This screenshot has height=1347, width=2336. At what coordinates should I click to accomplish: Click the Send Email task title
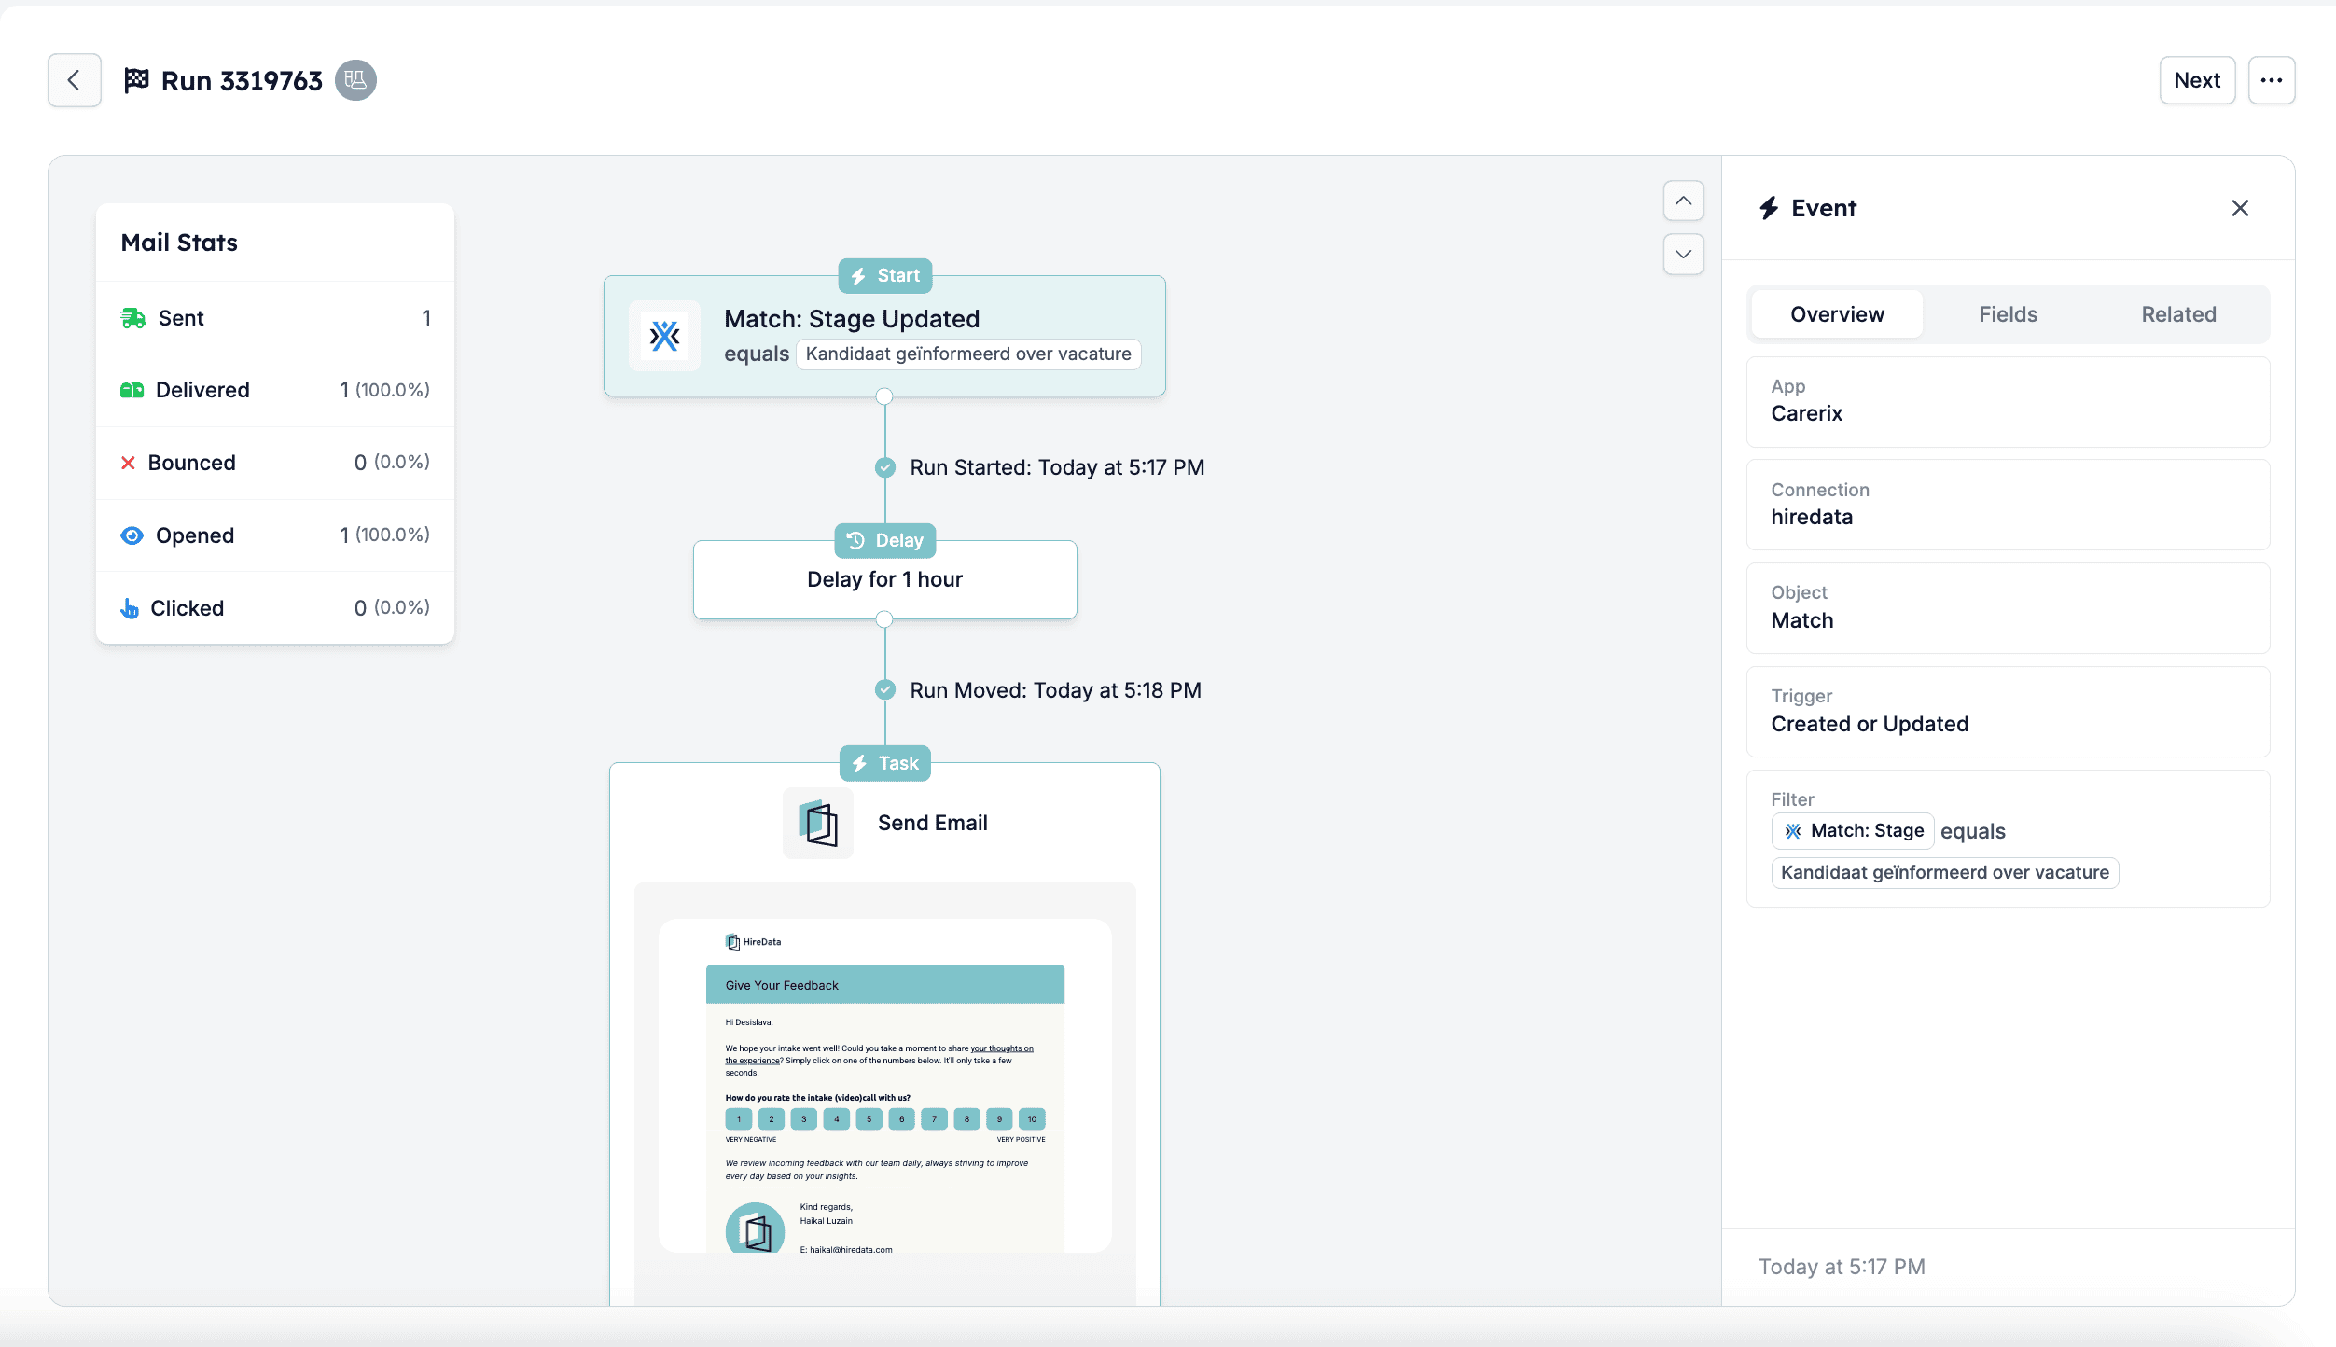tap(932, 823)
